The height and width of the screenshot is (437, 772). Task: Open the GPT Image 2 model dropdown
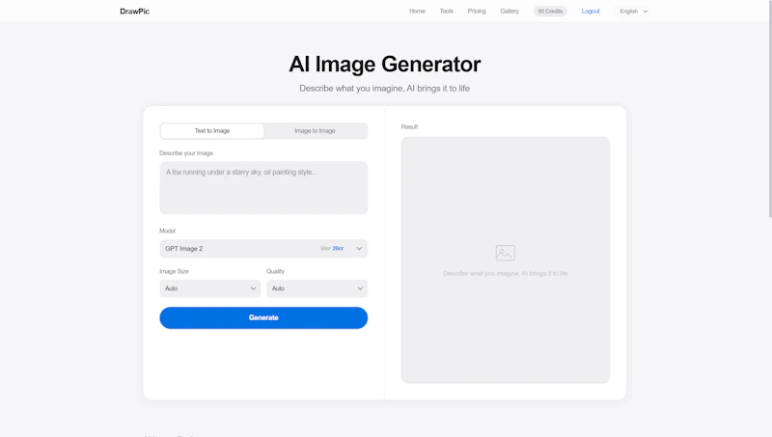pos(263,249)
